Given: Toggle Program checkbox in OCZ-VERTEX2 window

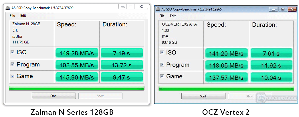Looking at the screenshot, I should [162, 64].
